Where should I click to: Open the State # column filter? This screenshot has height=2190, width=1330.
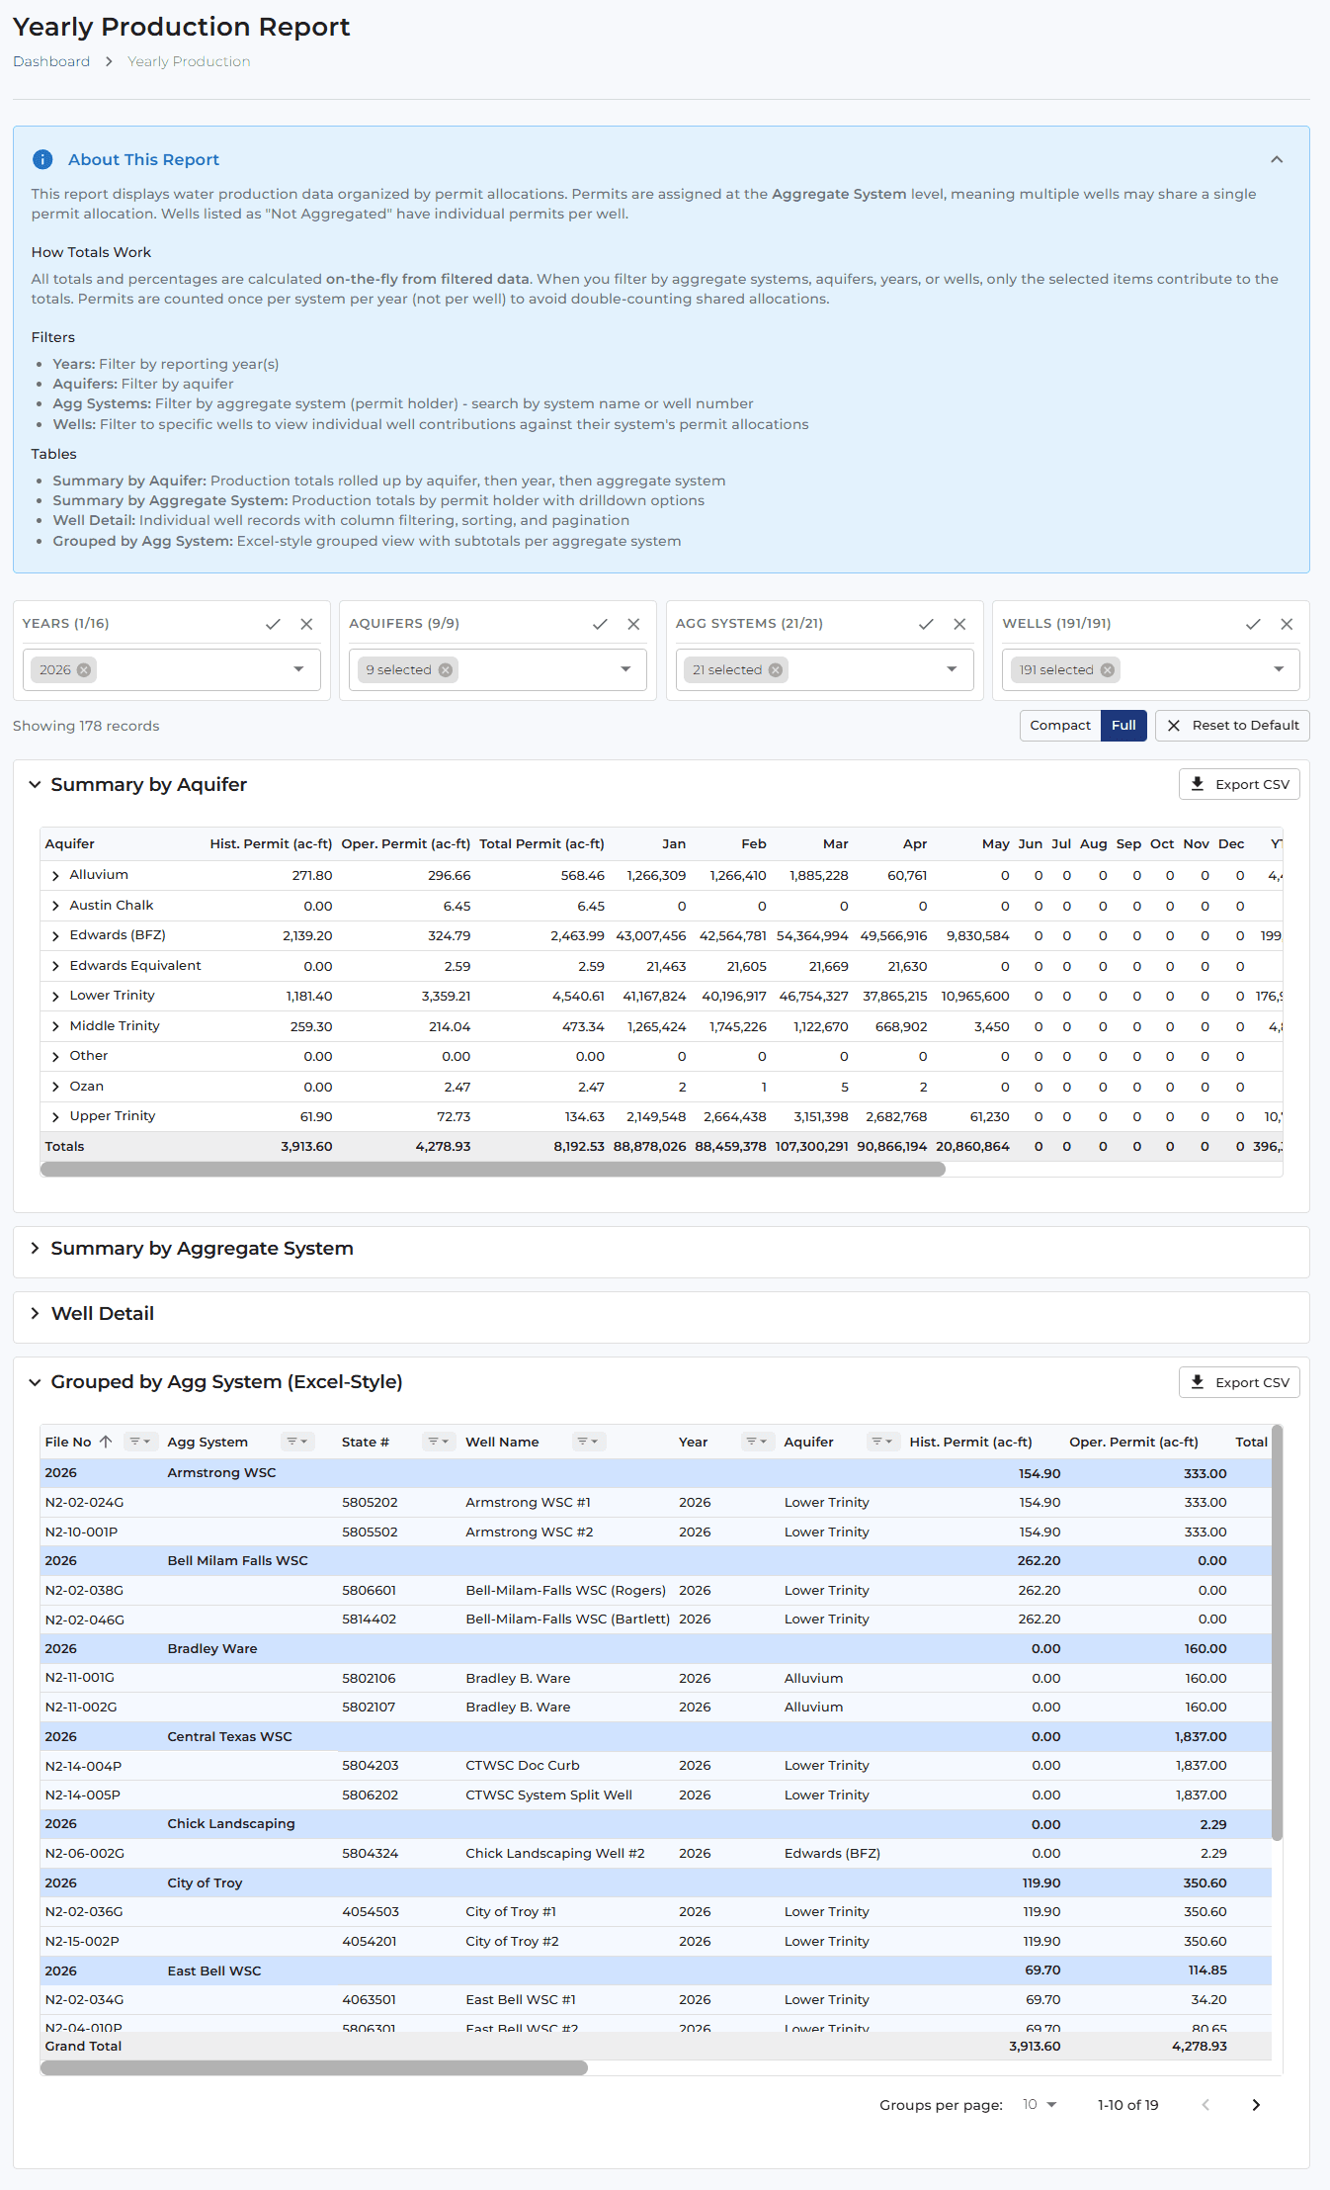[x=439, y=1442]
